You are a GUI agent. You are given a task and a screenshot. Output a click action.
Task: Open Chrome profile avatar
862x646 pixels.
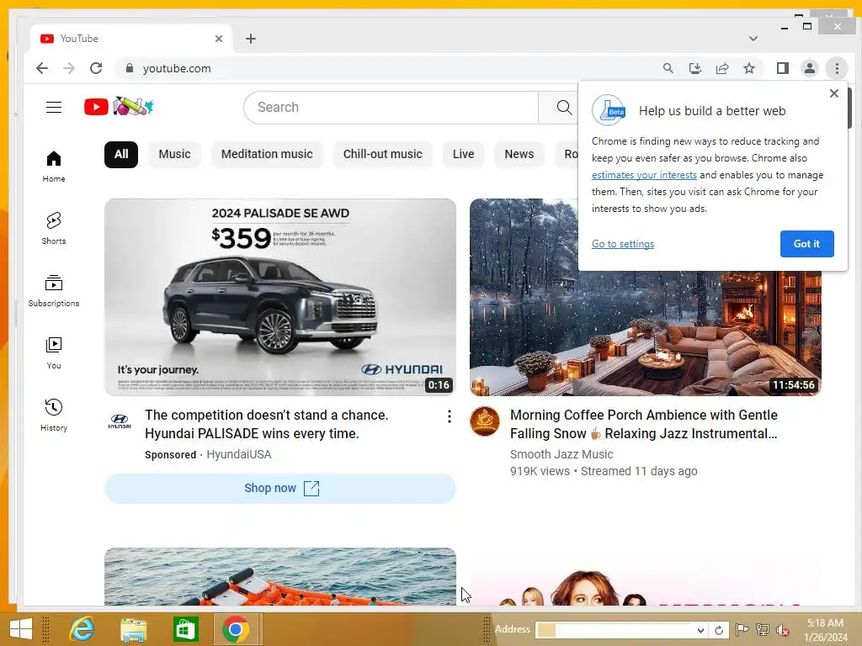tap(809, 68)
